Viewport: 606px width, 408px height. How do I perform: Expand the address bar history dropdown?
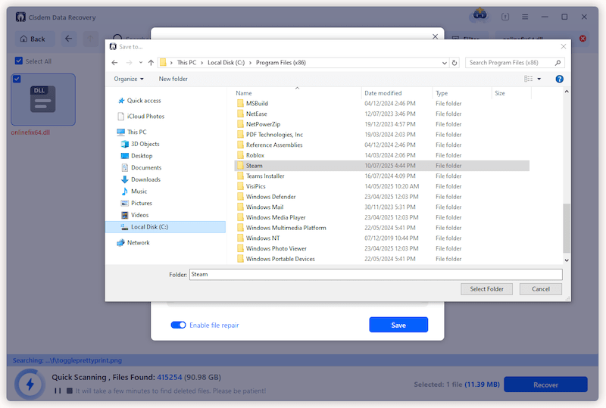[x=443, y=63]
